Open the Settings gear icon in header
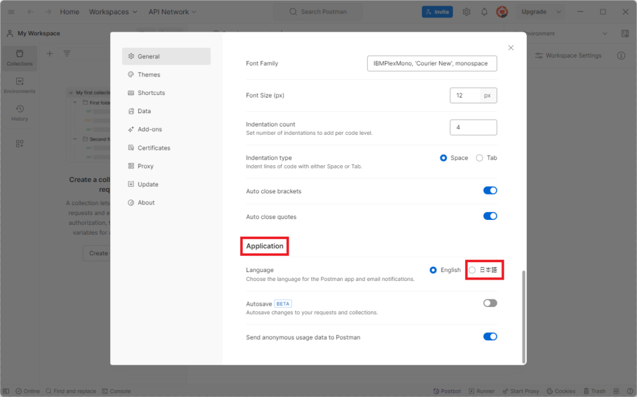The height and width of the screenshot is (397, 637). click(467, 12)
